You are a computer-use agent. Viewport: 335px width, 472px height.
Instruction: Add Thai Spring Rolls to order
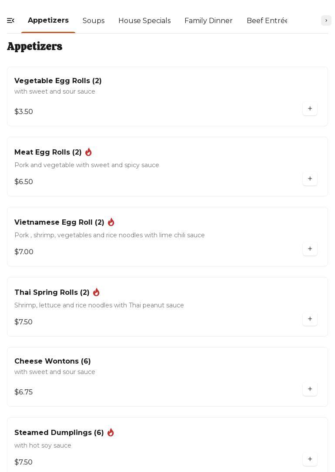coord(310,319)
